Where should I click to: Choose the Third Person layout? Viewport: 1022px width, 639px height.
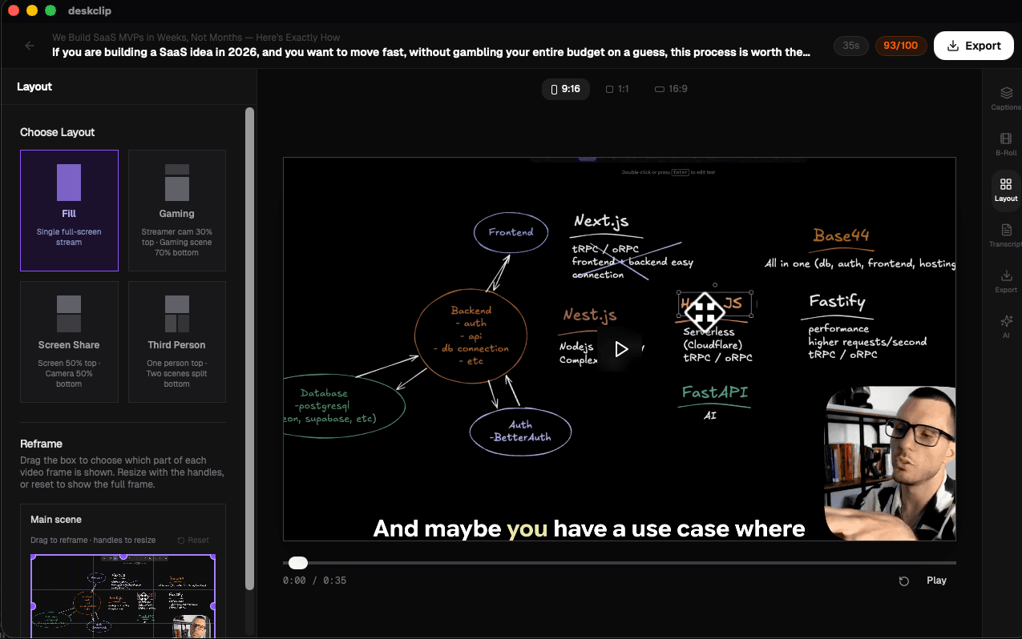[177, 341]
